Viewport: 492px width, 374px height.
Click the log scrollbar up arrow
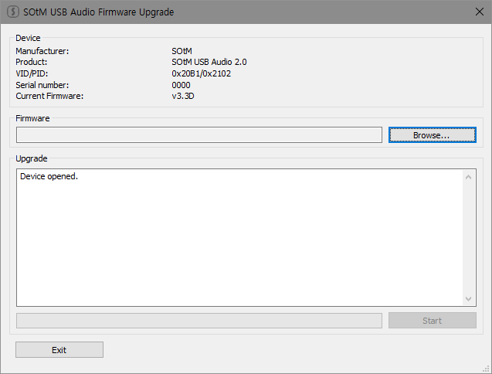pyautogui.click(x=468, y=177)
